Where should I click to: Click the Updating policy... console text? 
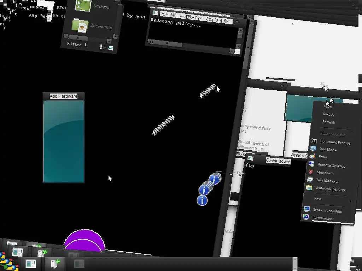(175, 22)
